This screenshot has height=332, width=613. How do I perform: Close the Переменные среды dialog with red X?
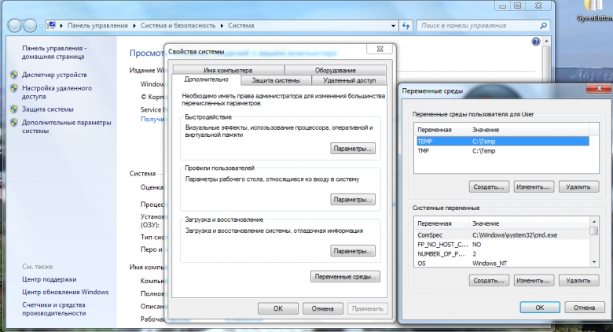[x=599, y=88]
